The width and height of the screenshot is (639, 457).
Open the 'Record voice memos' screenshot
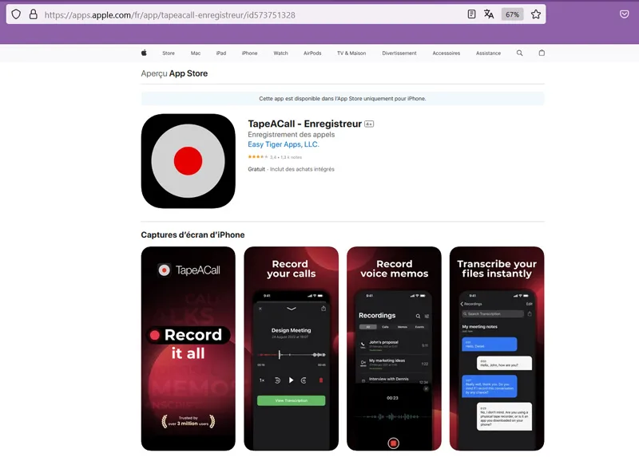point(394,349)
